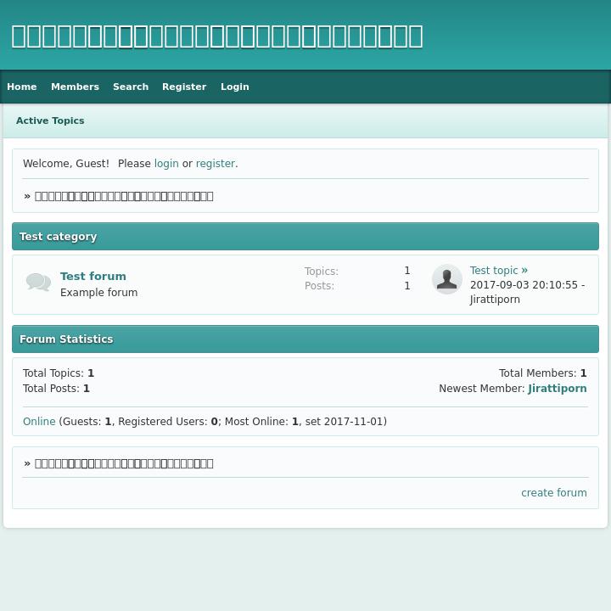The width and height of the screenshot is (611, 611).
Task: Click the Test category header bar
Action: (305, 237)
